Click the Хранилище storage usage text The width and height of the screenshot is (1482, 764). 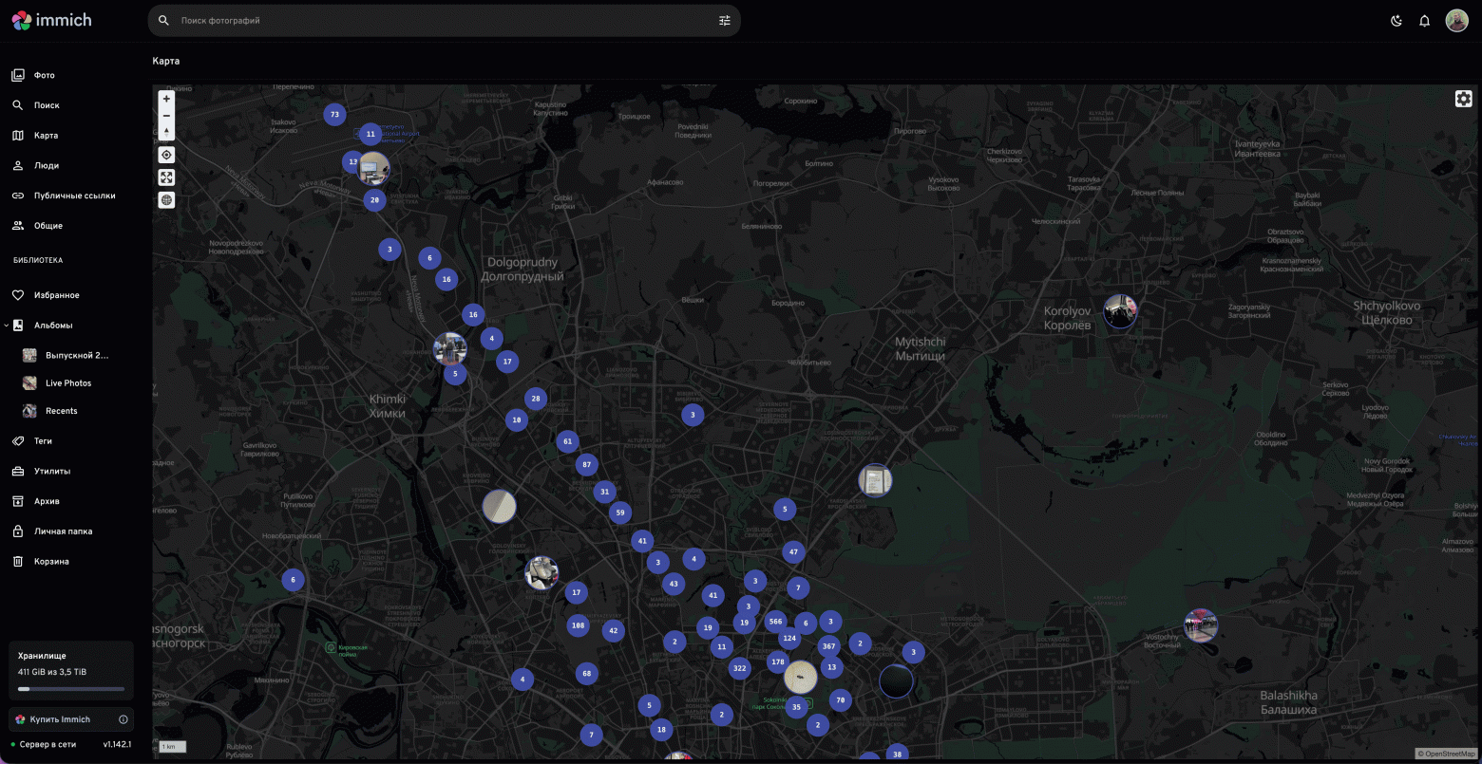click(52, 672)
